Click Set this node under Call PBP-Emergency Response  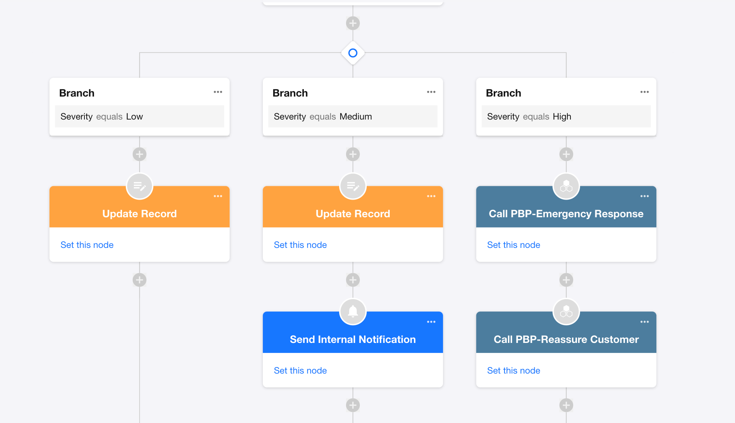(x=514, y=245)
